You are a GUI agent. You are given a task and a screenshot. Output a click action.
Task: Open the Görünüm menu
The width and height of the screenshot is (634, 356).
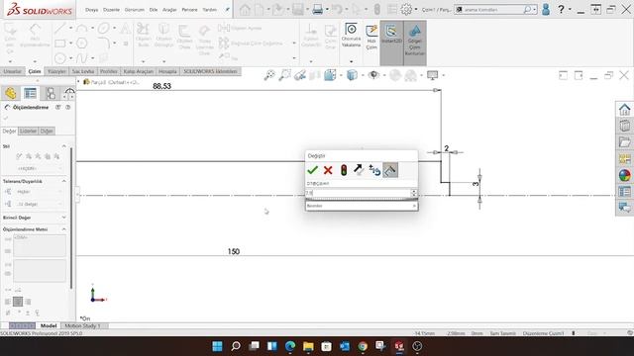pyautogui.click(x=135, y=9)
